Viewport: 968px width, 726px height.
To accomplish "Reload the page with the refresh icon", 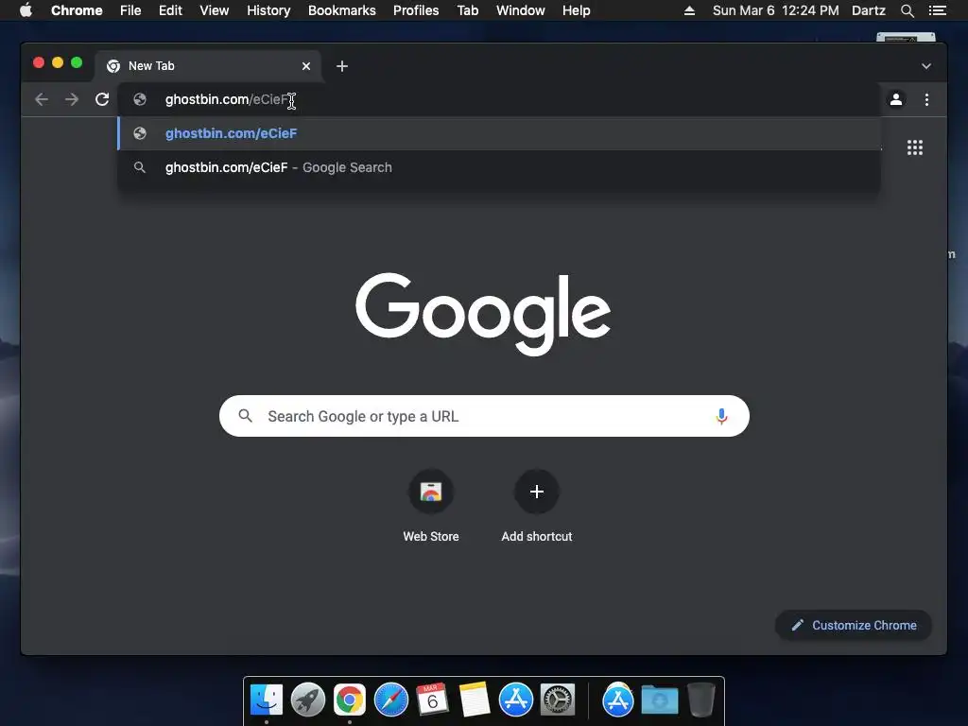I will [102, 99].
